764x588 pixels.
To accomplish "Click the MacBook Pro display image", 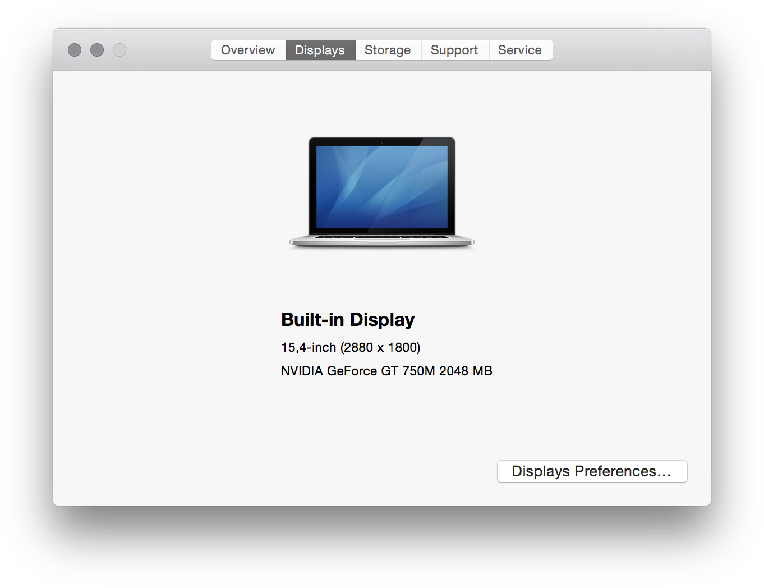I will coord(382,192).
